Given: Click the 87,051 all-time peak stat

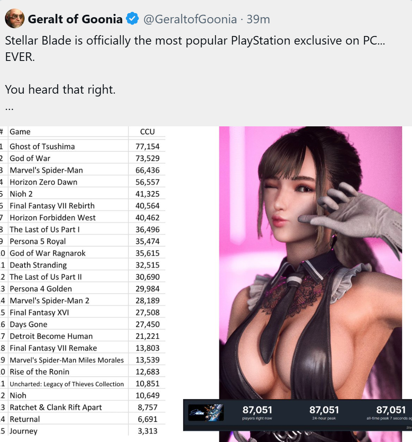Looking at the screenshot, I should coord(390,413).
